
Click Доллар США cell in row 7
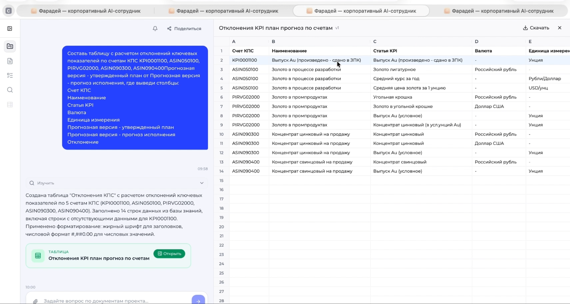point(499,107)
